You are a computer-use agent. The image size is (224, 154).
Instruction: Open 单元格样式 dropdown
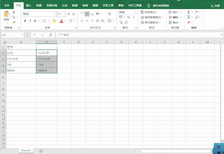pyautogui.click(x=150, y=22)
